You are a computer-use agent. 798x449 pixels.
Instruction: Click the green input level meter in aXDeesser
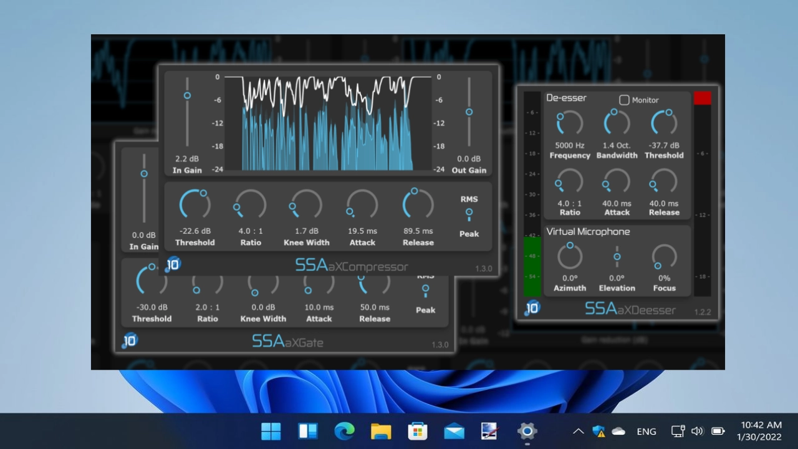(532, 266)
